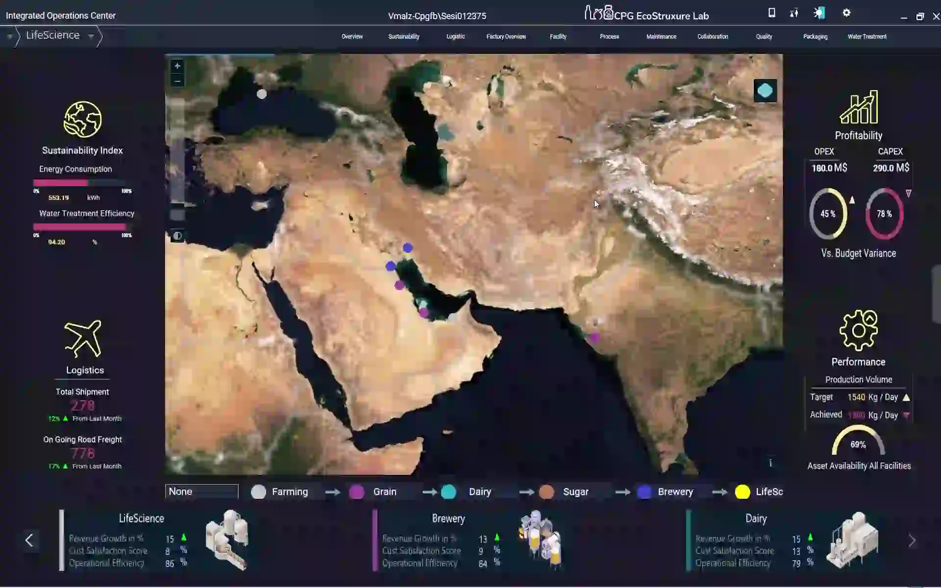Open the None filter combo box
The height and width of the screenshot is (588, 941).
tap(201, 491)
